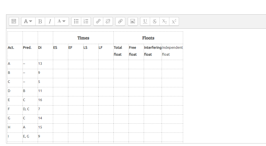Click the LS column header
Screen dimensions: 266x146
point(91,52)
